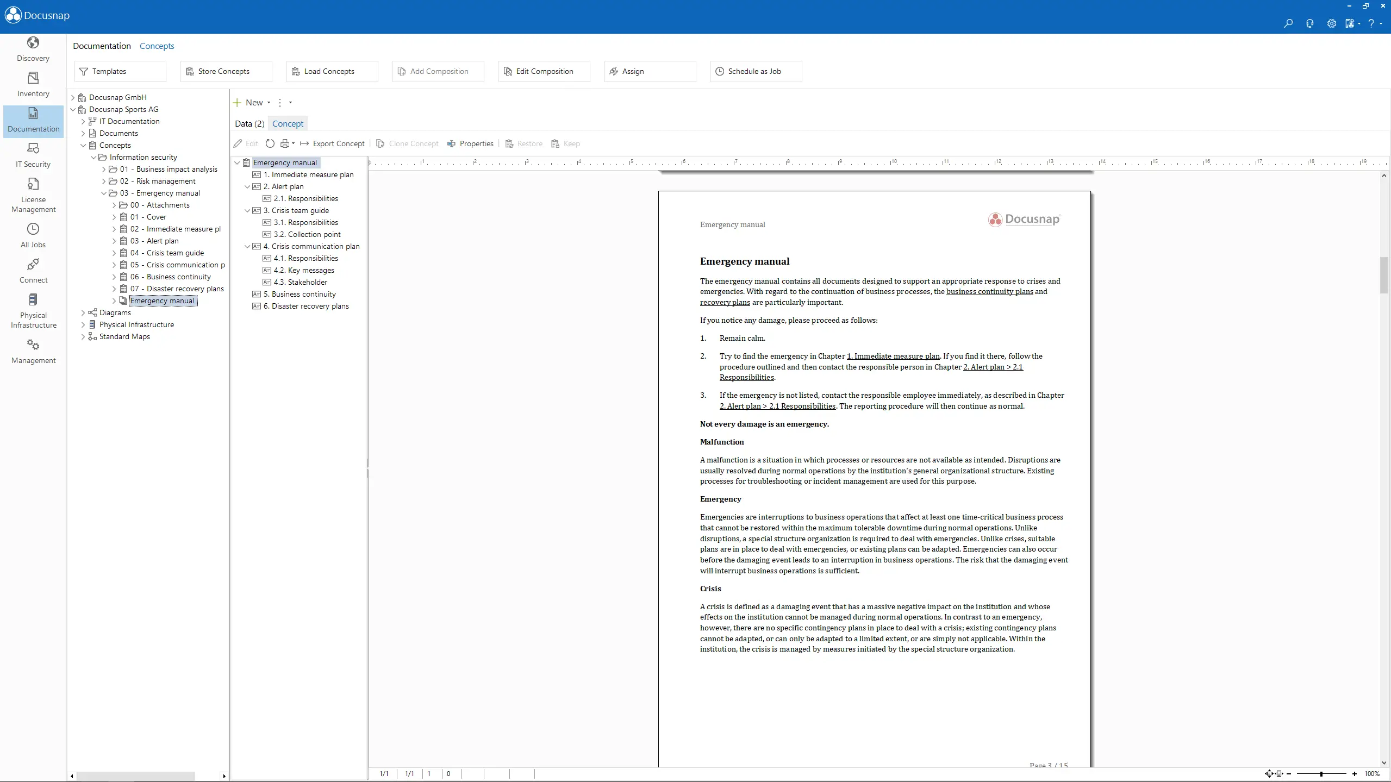
Task: Expand the 02 - Risk management folder
Action: (x=104, y=181)
